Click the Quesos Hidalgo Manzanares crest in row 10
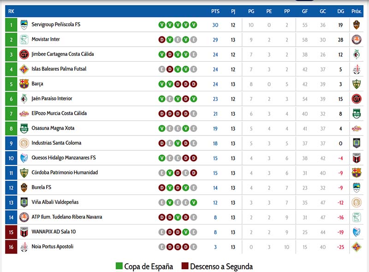Screen dimensions: 369x272 click(x=24, y=158)
